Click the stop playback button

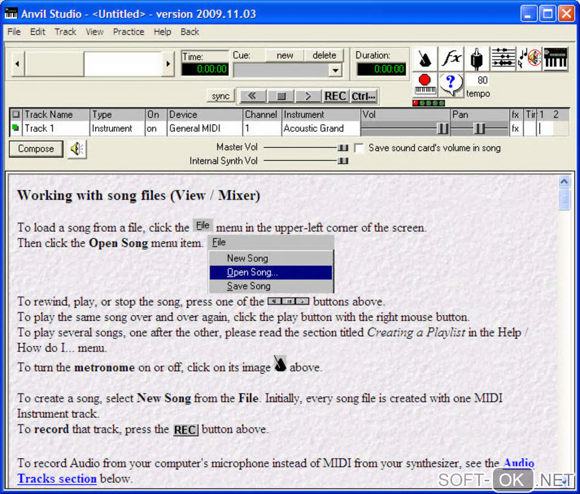(x=281, y=96)
